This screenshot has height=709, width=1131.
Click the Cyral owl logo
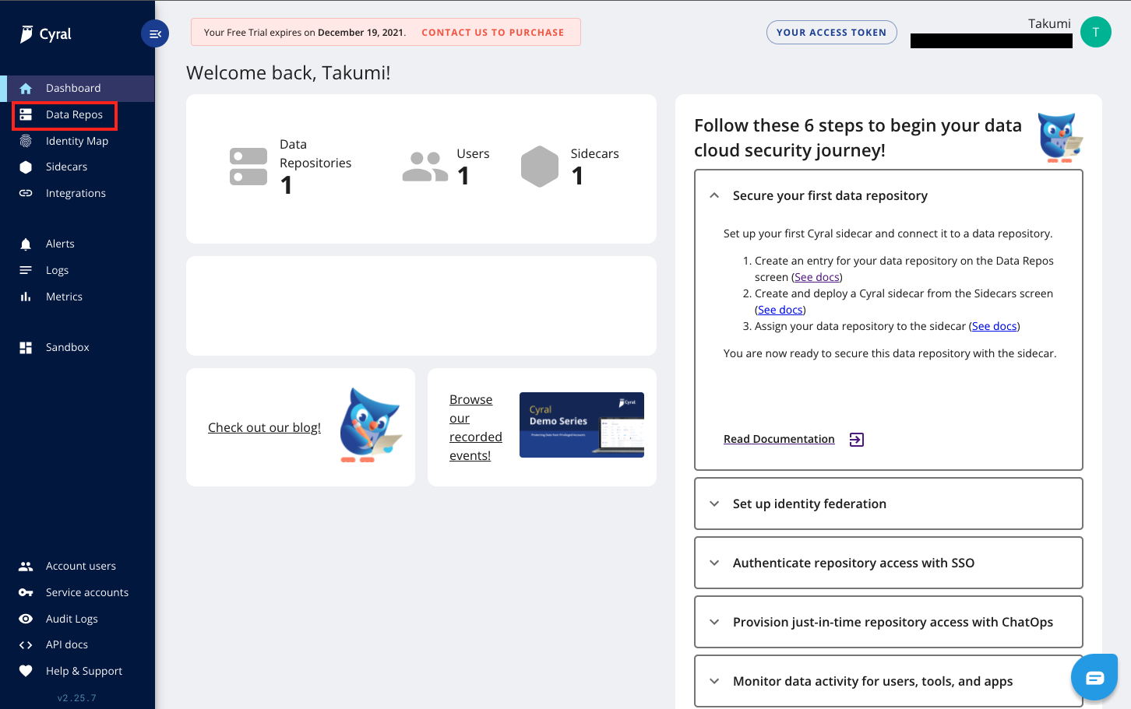coord(25,33)
